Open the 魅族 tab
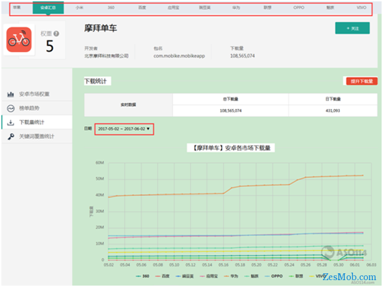Image resolution: width=383 pixels, height=287 pixels. (330, 8)
